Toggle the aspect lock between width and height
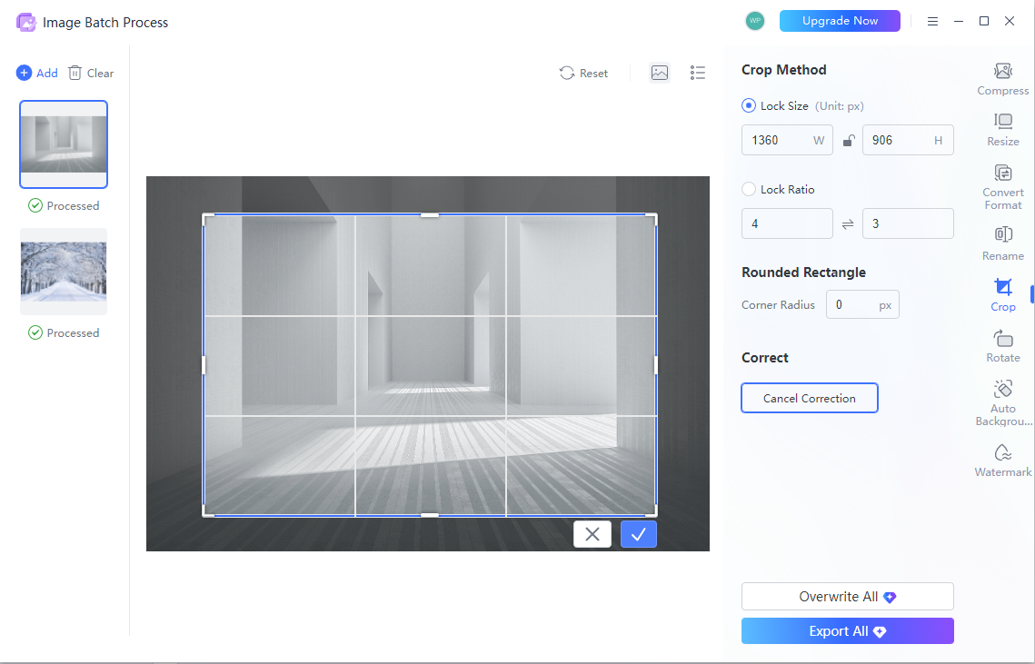 848,140
